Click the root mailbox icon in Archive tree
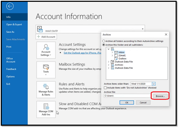The image size is (179, 128). [x=113, y=49]
